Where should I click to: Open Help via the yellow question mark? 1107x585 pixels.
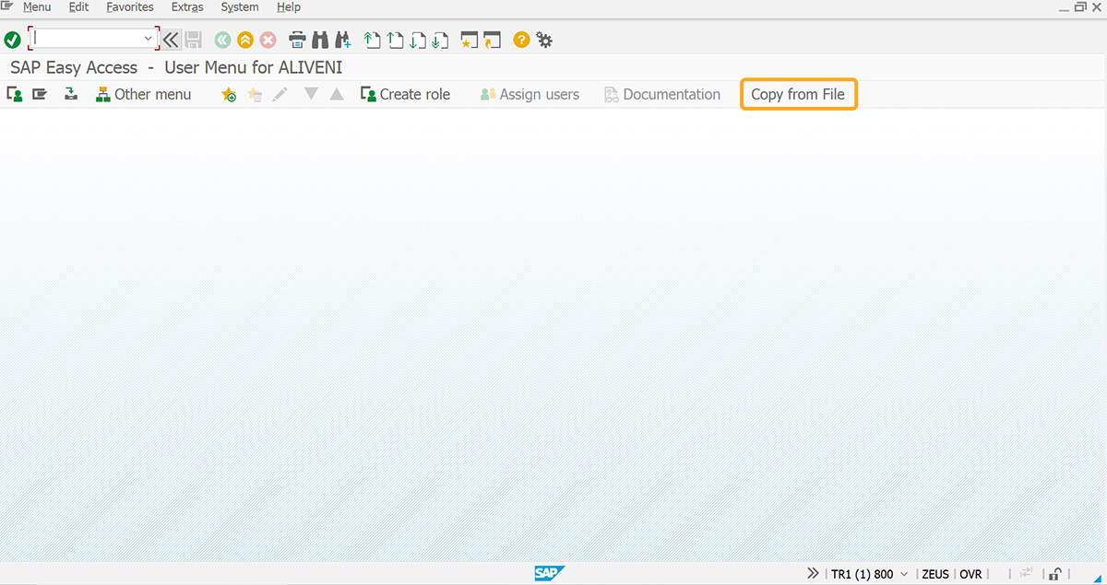tap(522, 40)
